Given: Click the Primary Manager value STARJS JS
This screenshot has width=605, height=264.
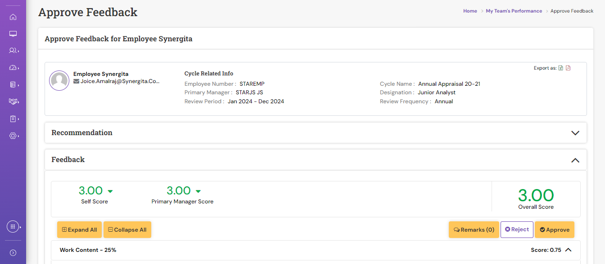Looking at the screenshot, I should [249, 92].
